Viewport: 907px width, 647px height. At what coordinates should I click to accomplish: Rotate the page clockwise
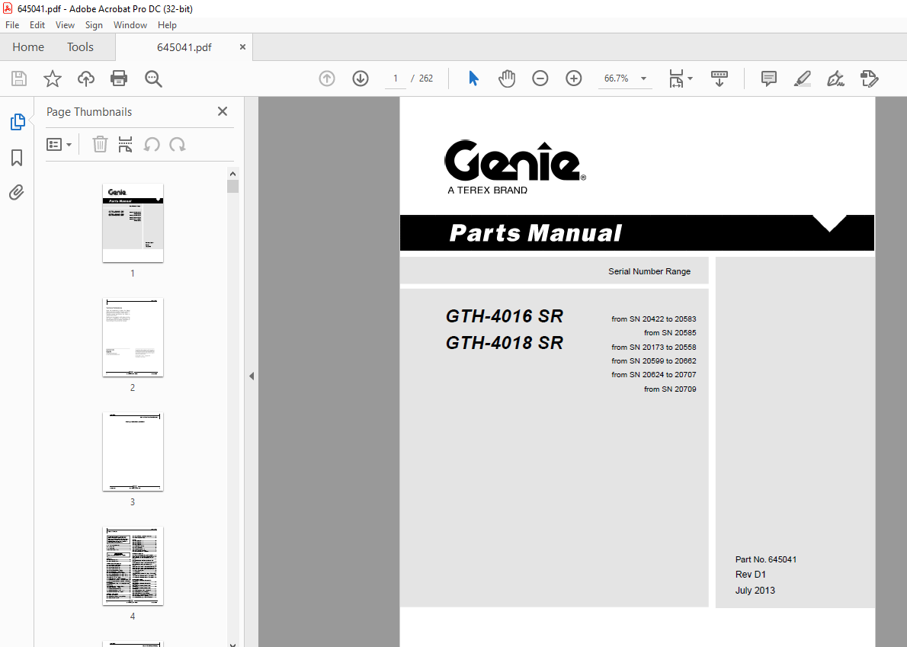[178, 145]
